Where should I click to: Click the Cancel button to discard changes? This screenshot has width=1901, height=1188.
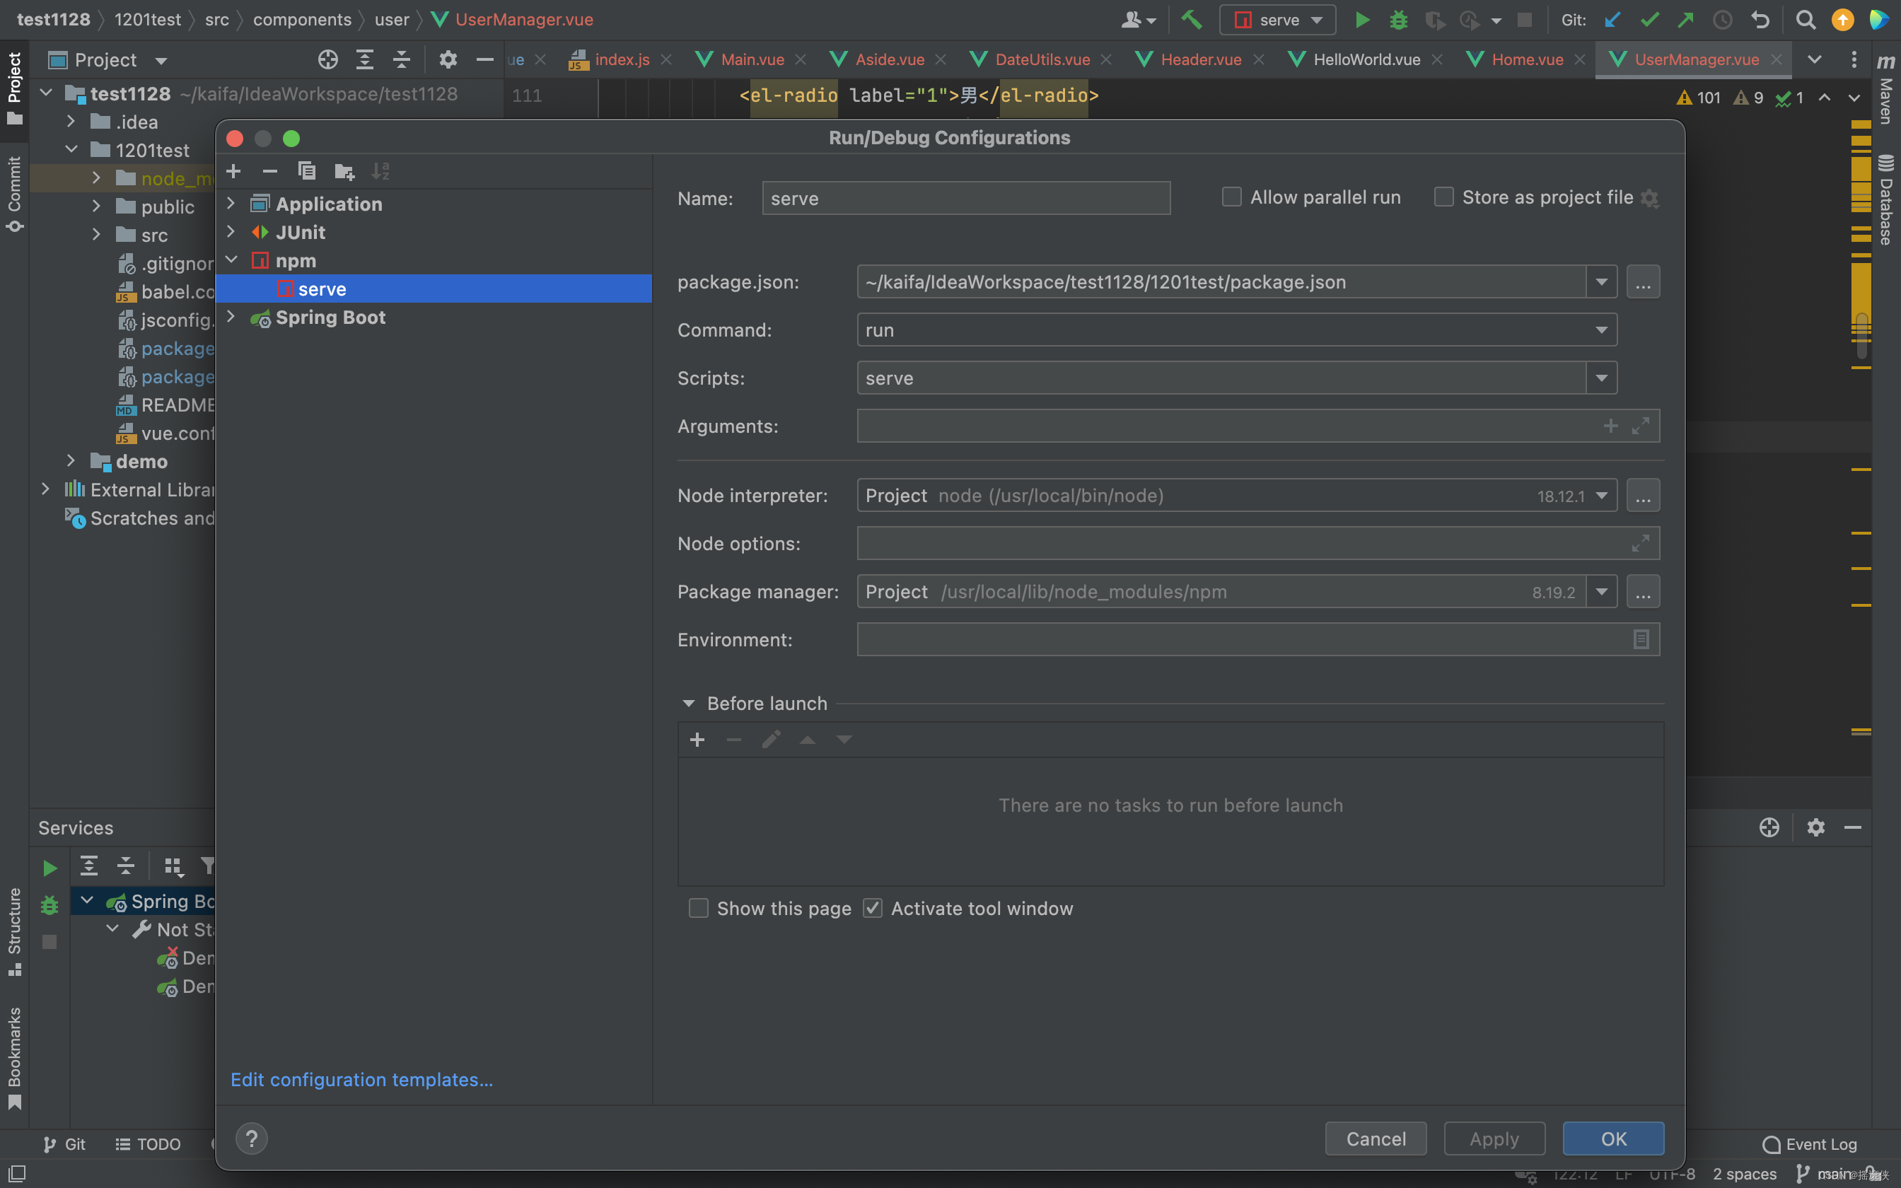1376,1138
